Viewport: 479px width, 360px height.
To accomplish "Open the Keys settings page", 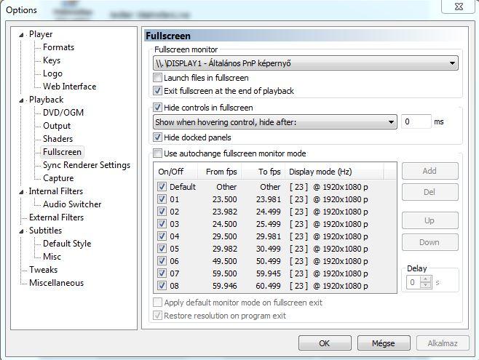I will [x=52, y=60].
